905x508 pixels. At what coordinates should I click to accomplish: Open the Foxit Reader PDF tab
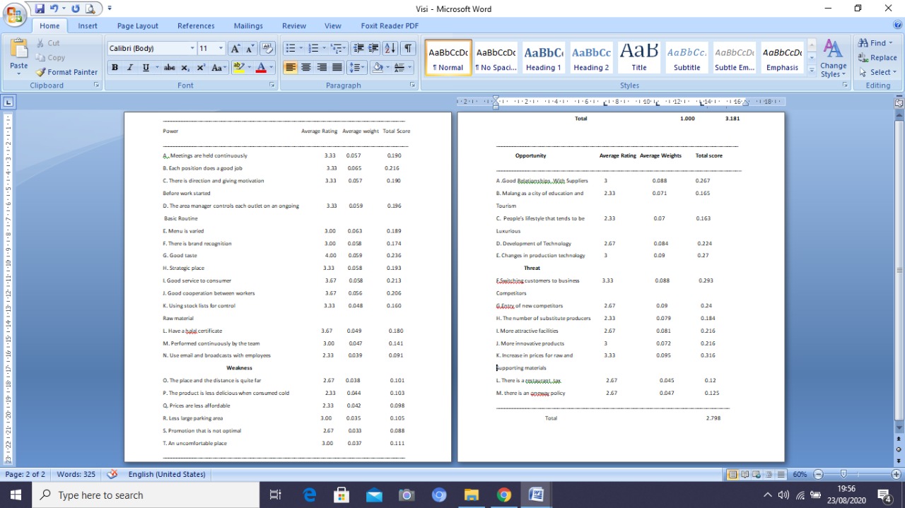389,25
